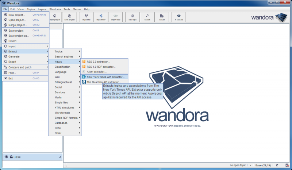Click Save project as in File menu
The height and width of the screenshot is (170, 292).
coord(19,36)
